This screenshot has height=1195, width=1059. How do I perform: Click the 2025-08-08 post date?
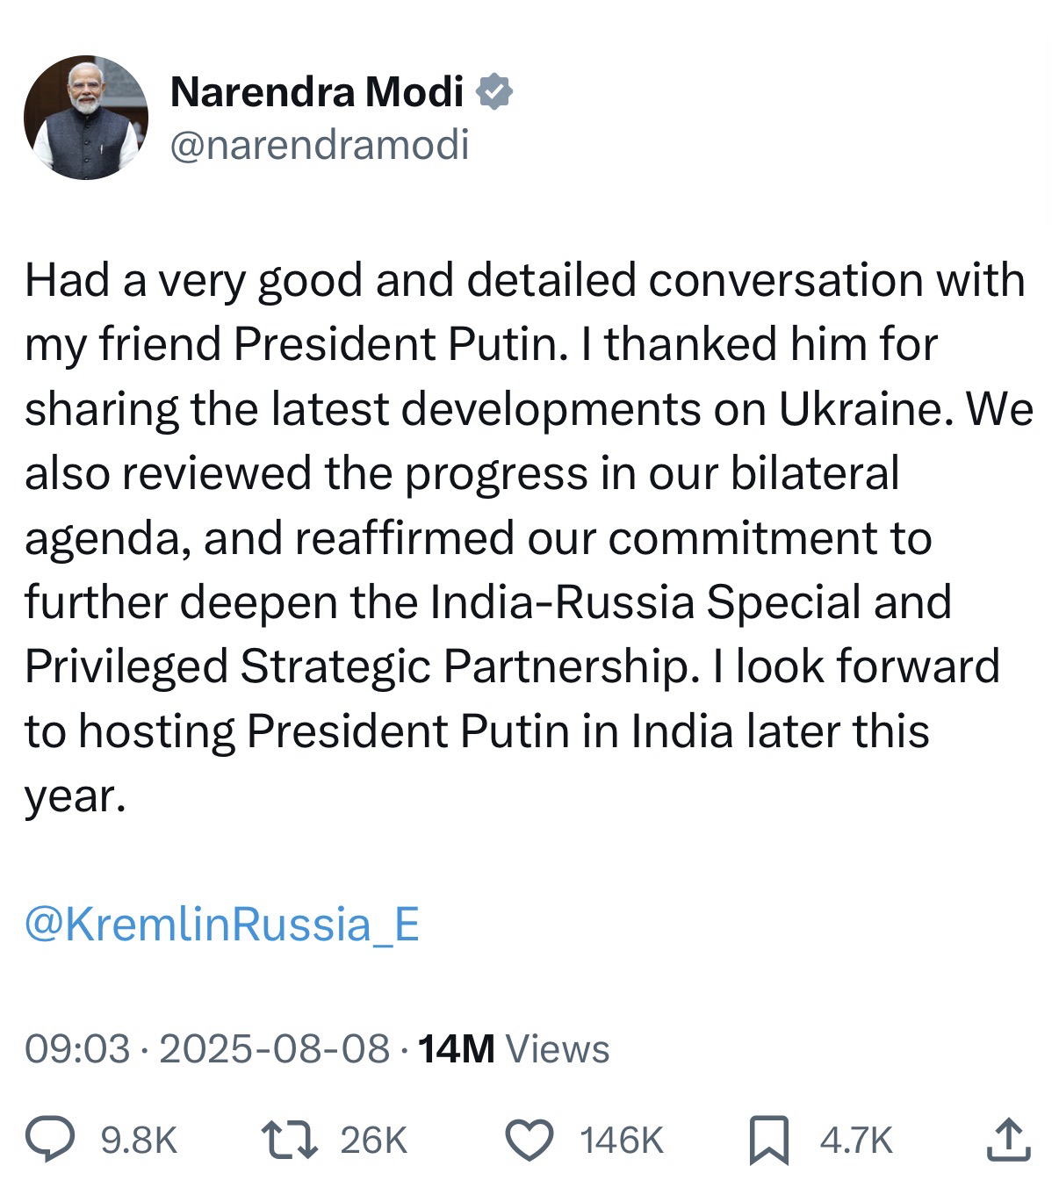(273, 1048)
